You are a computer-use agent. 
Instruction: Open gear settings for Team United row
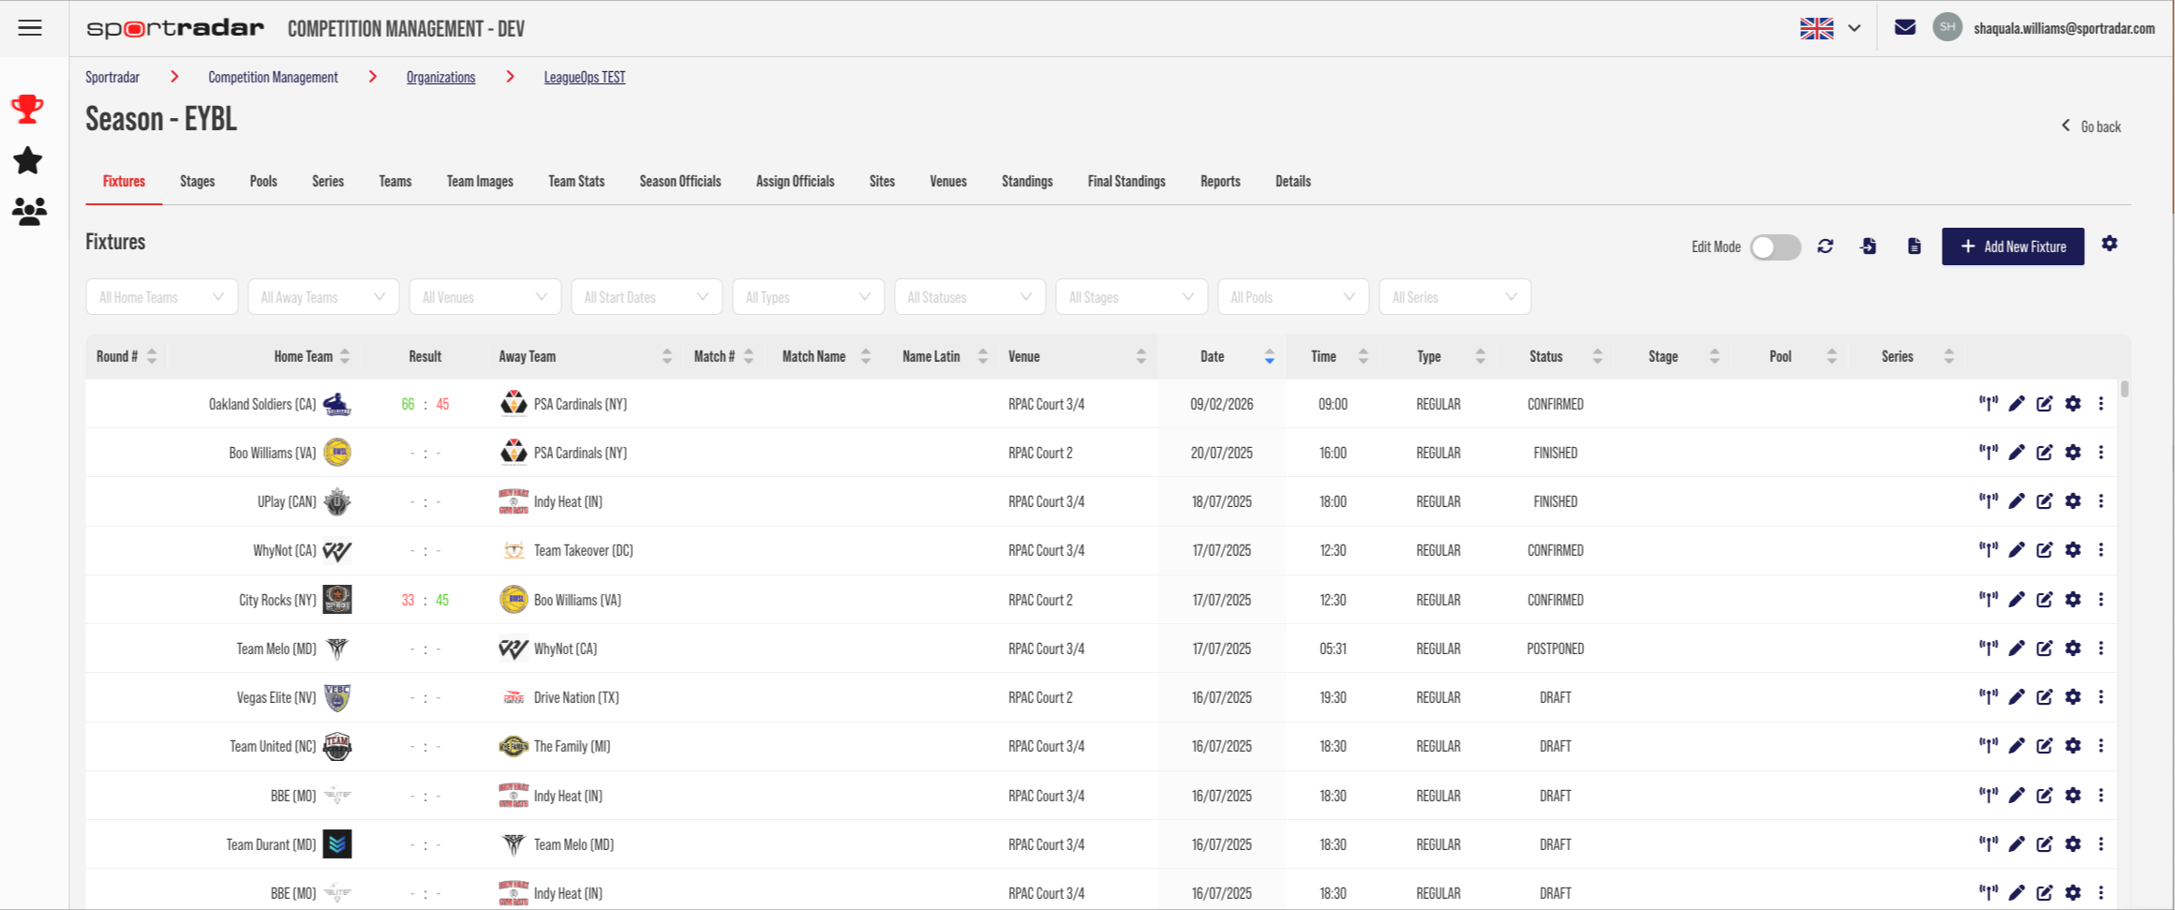tap(2073, 746)
